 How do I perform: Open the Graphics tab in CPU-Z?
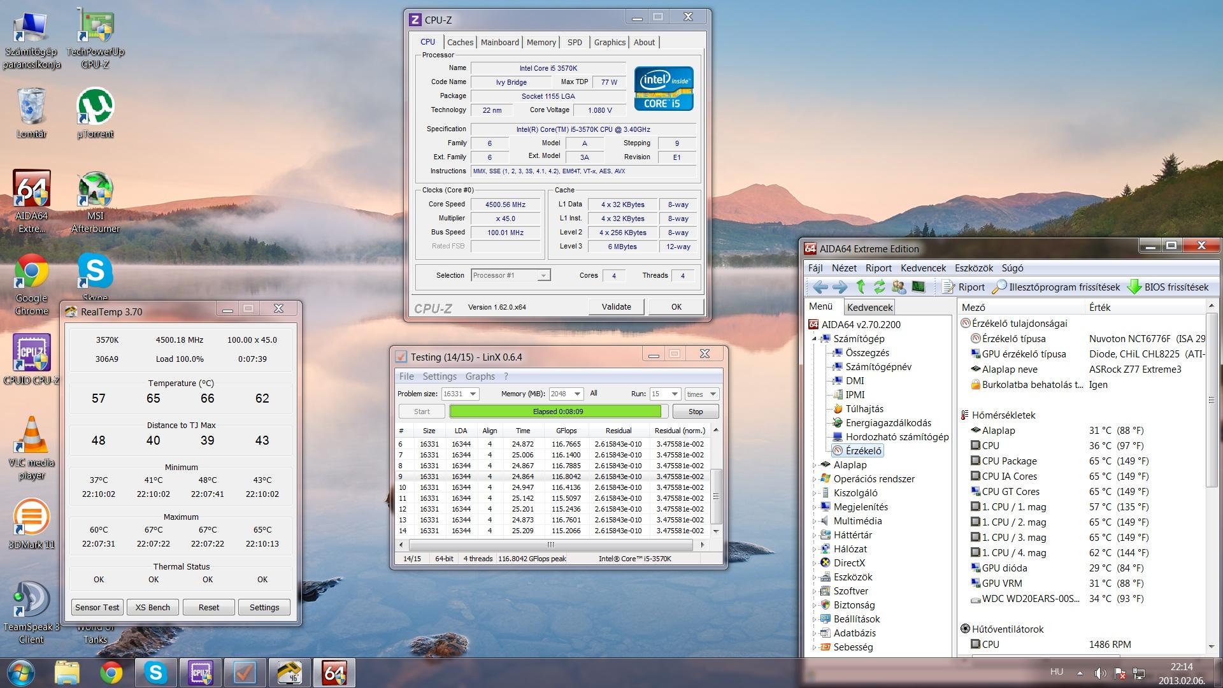(x=610, y=42)
